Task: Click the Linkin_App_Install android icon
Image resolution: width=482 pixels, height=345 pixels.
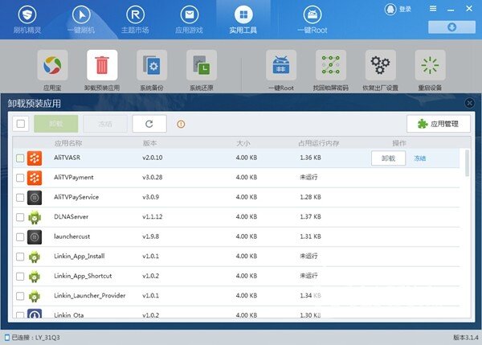Action: (x=35, y=257)
